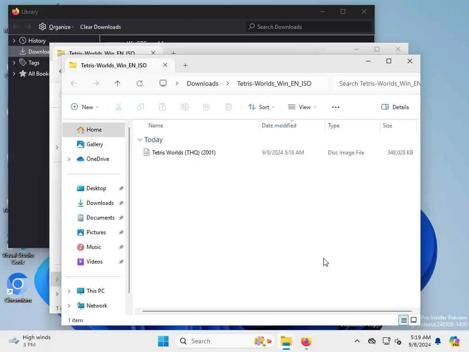Open the See more ellipsis menu

click(336, 107)
